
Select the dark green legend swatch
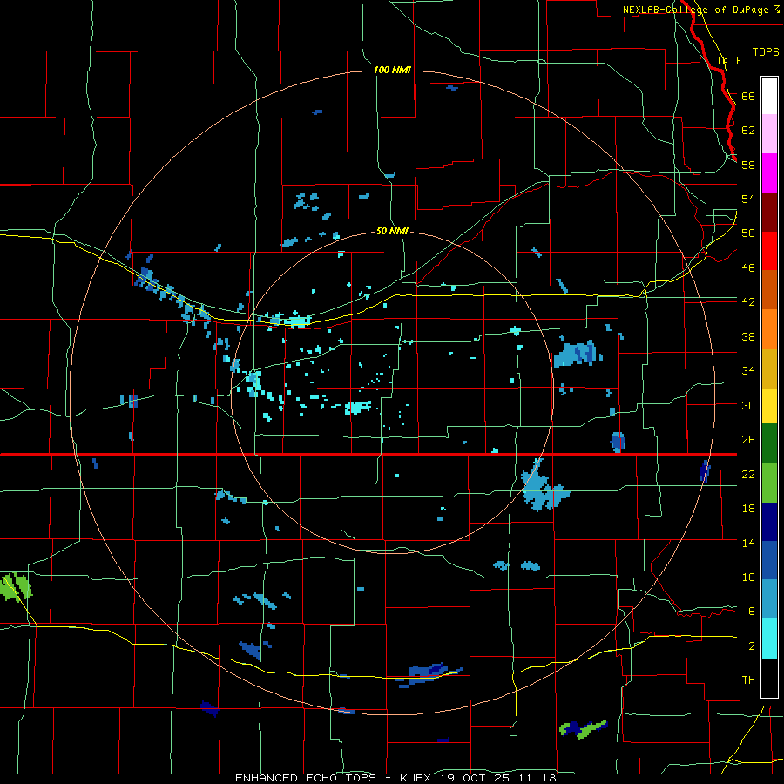769,443
